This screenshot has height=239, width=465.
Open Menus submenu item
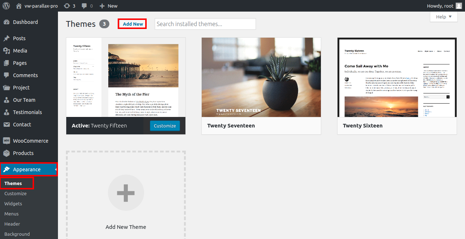click(x=12, y=214)
